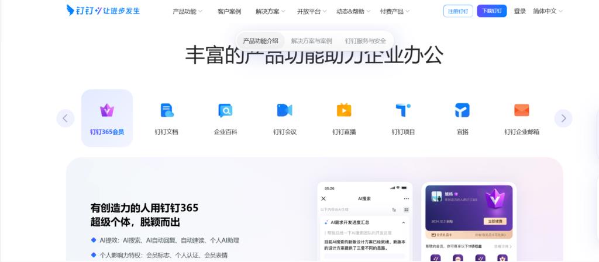The height and width of the screenshot is (262, 599).
Task: Select the 钉钉项目 icon
Action: 403,110
